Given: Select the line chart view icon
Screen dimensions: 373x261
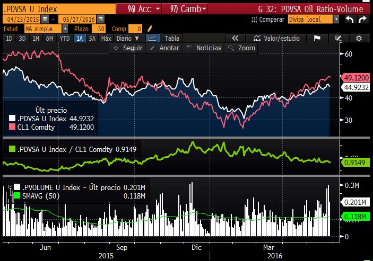Looking at the screenshot, I should point(152,38).
